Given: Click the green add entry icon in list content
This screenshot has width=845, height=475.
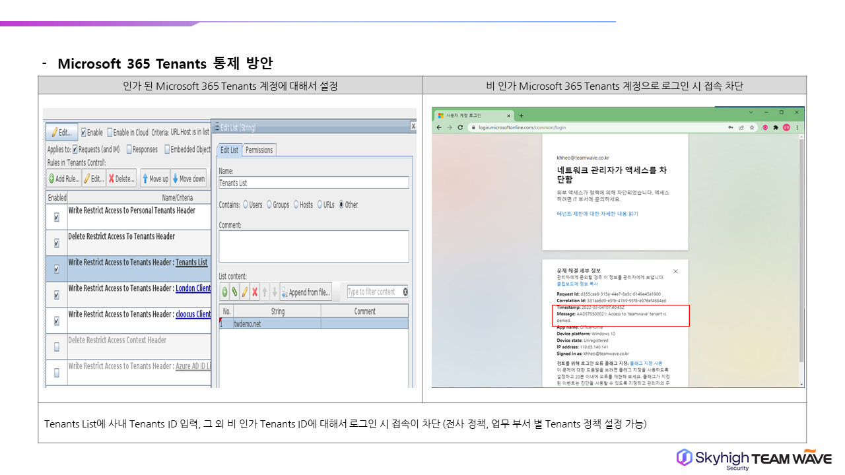Looking at the screenshot, I should (224, 292).
